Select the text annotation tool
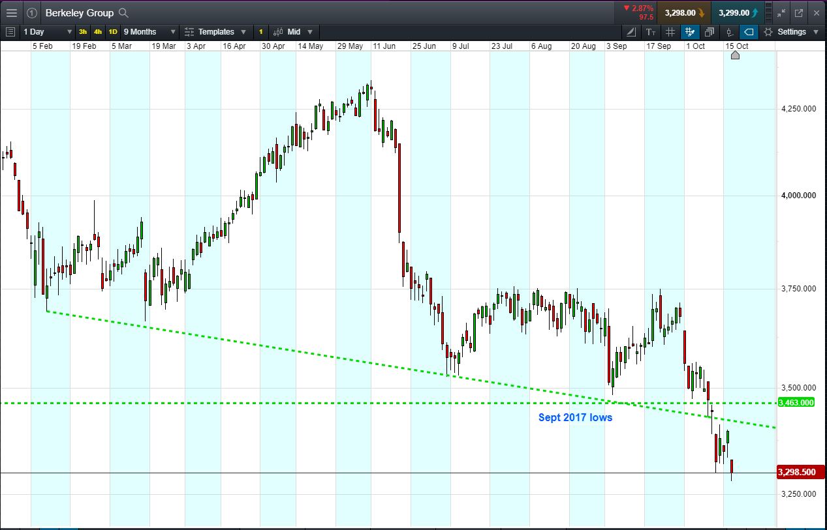 pos(650,31)
